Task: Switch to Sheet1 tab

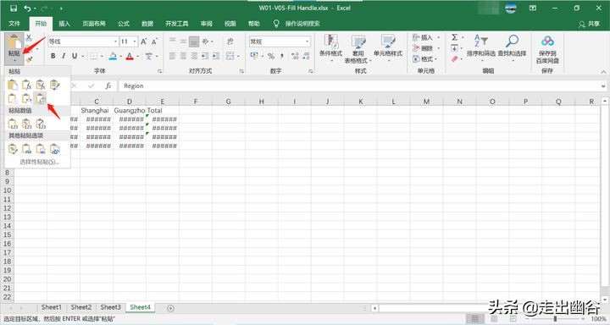Action: point(52,307)
